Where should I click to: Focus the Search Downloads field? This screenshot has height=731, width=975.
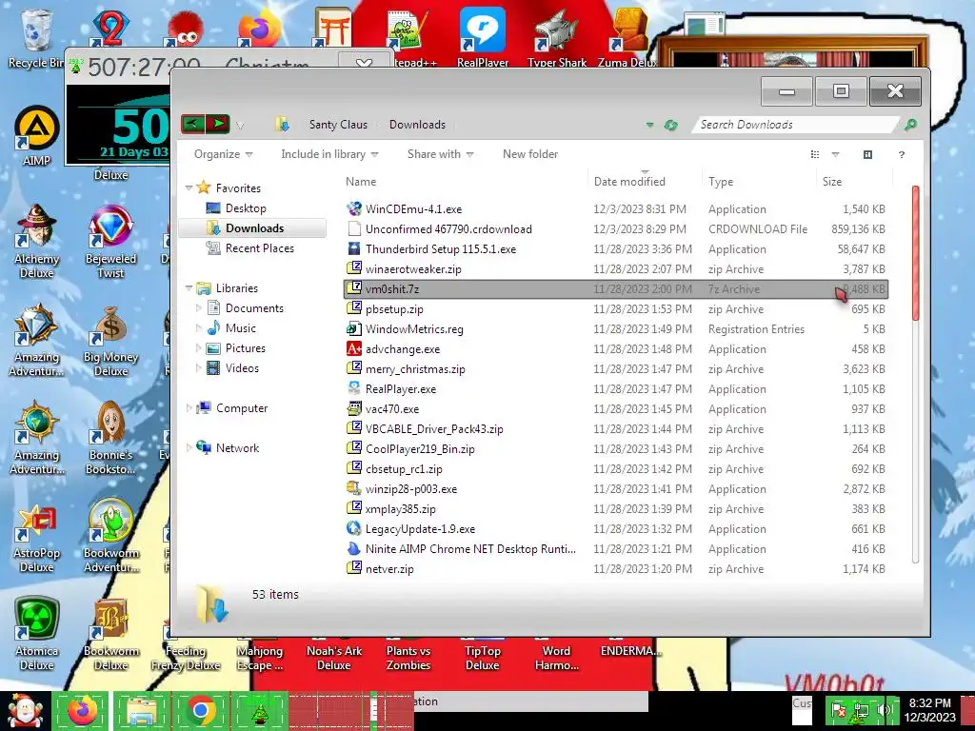click(796, 125)
